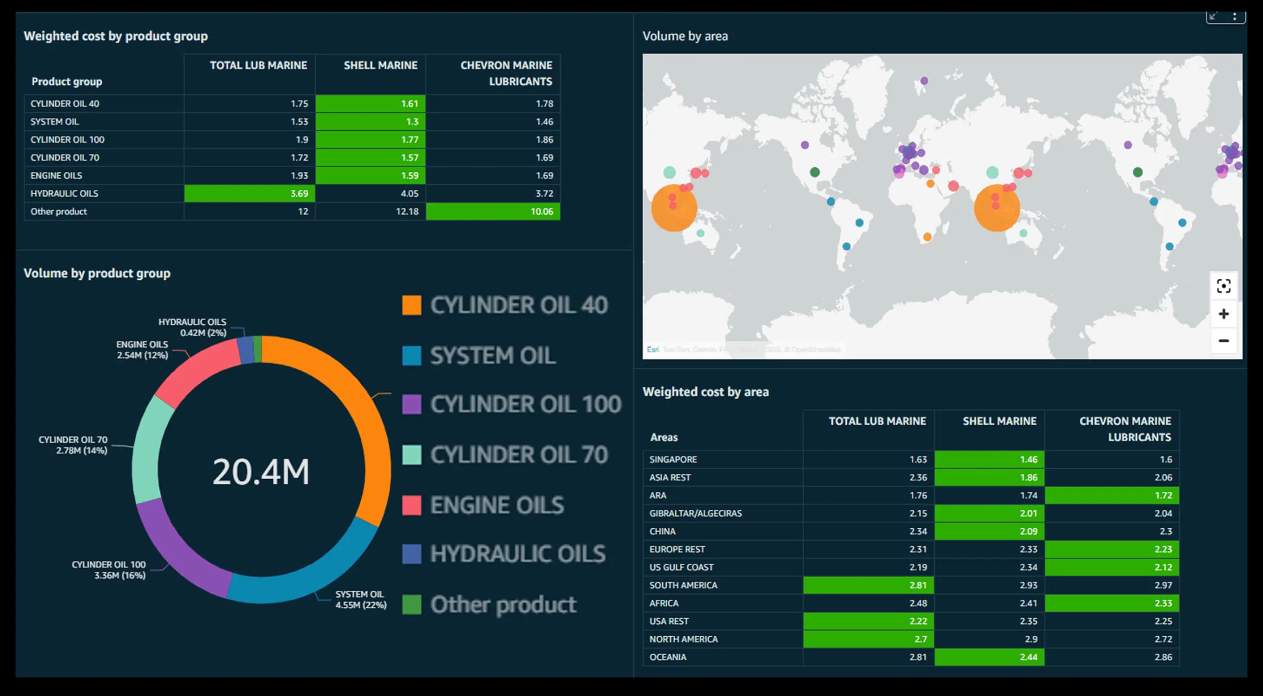This screenshot has height=696, width=1263.
Task: Click the Volume by area title
Action: (x=685, y=36)
